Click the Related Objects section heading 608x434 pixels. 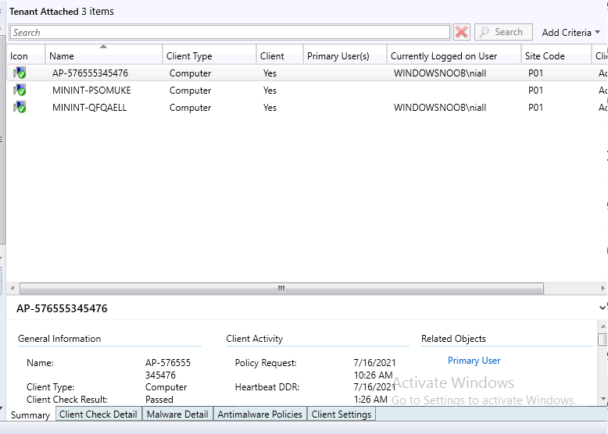tap(453, 338)
